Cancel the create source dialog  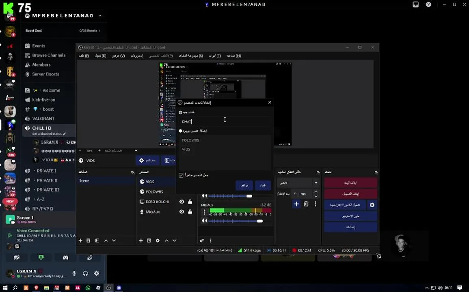pos(263,186)
